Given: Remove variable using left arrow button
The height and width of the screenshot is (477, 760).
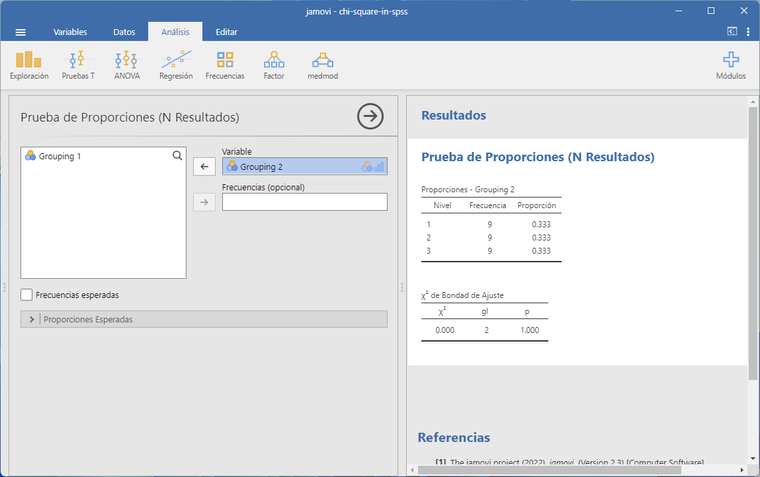Looking at the screenshot, I should 204,166.
